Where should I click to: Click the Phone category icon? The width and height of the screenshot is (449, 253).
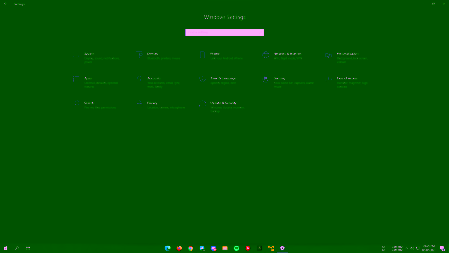tap(202, 55)
